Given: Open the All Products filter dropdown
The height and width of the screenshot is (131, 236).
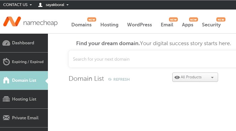Looking at the screenshot, I should [x=195, y=77].
